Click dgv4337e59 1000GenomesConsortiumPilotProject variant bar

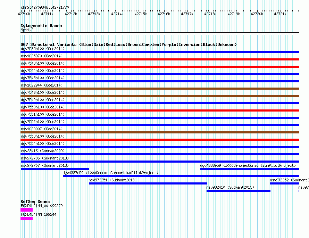(181, 176)
